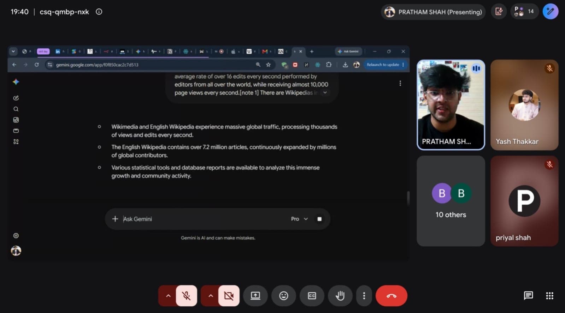Start a new chat in Gemini sidebar

pos(16,98)
